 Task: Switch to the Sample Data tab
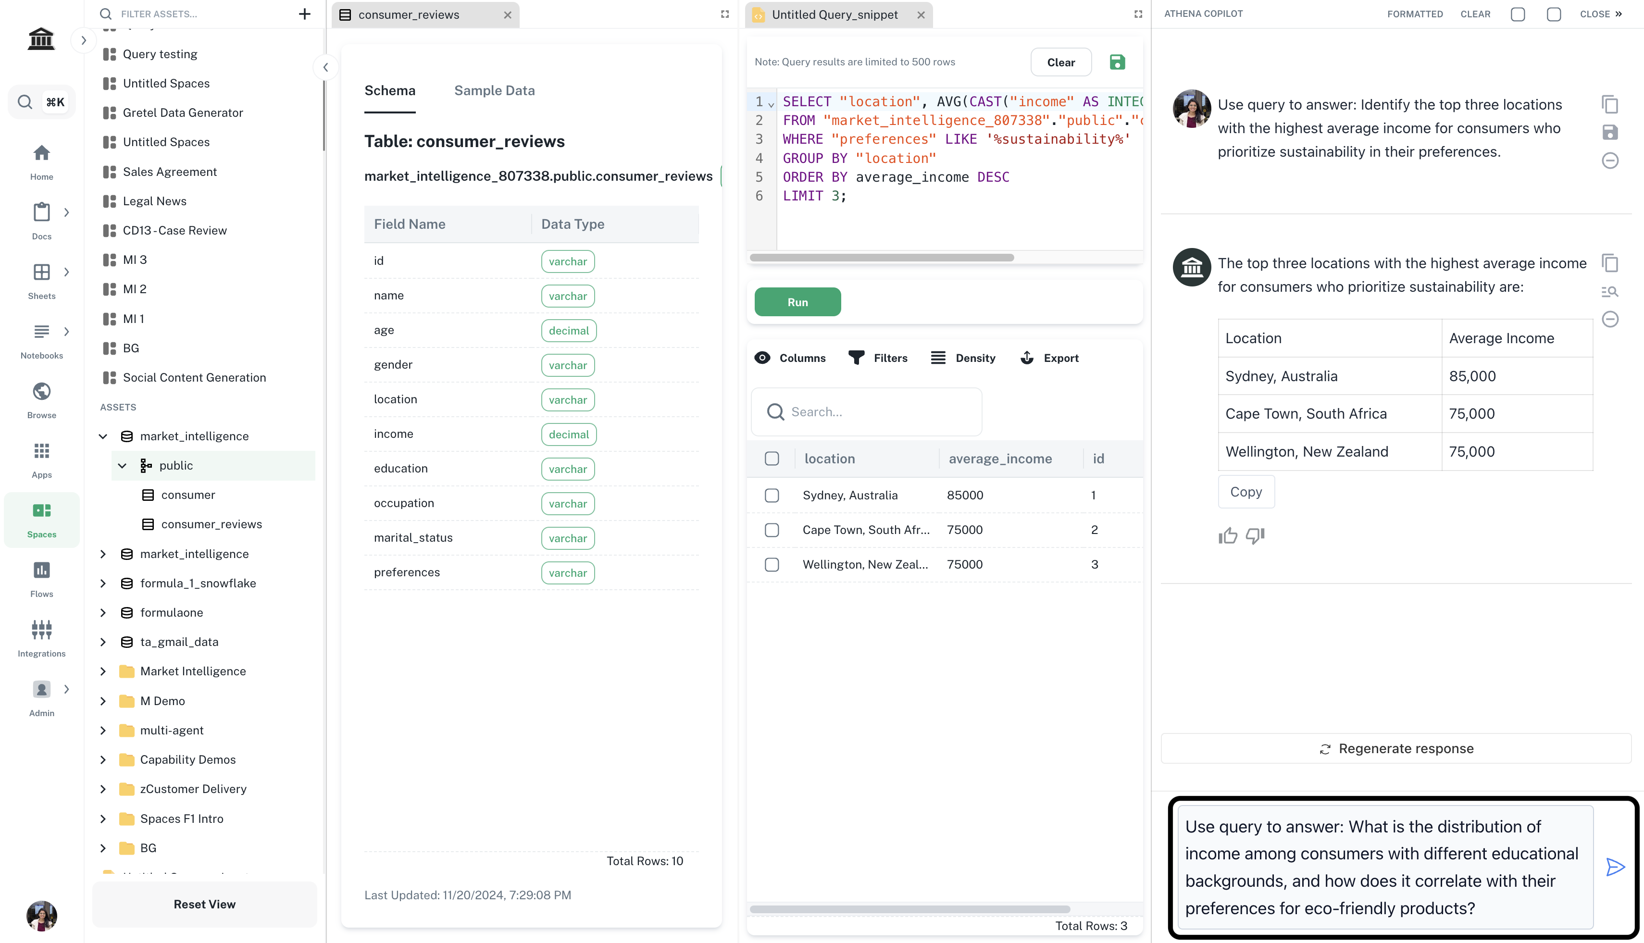coord(494,91)
